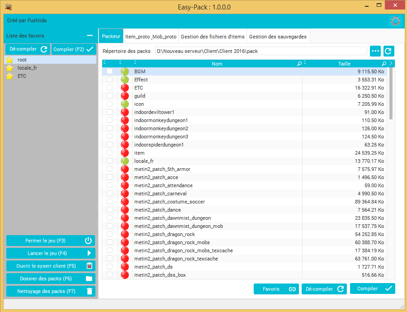Enable the checkbox for metin2_patch_dance

point(109,210)
